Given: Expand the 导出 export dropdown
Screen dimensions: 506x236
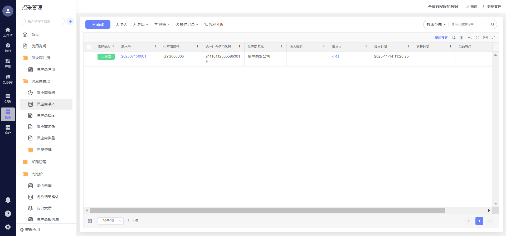Looking at the screenshot, I should pos(141,24).
